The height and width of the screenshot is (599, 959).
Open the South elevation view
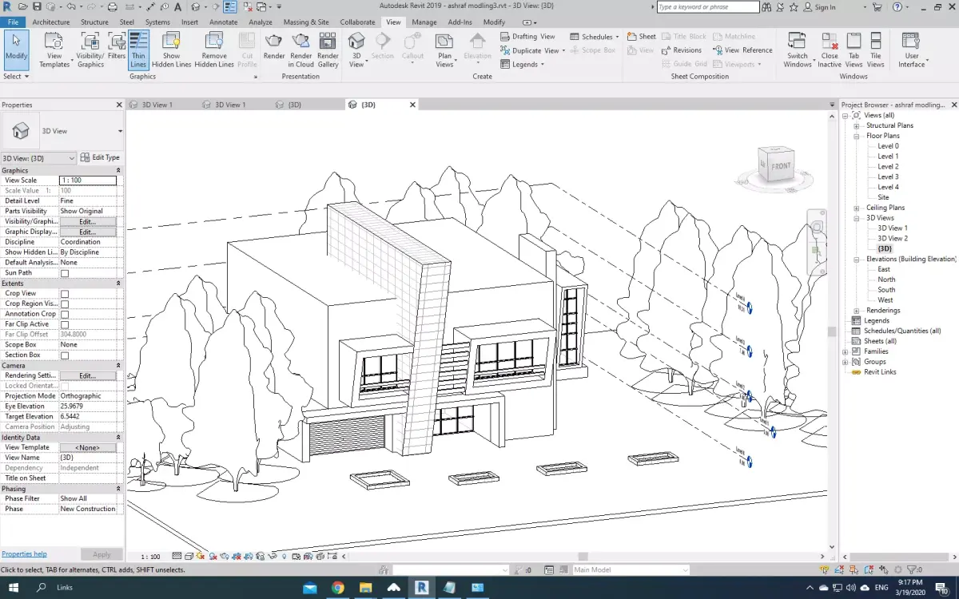[886, 290]
